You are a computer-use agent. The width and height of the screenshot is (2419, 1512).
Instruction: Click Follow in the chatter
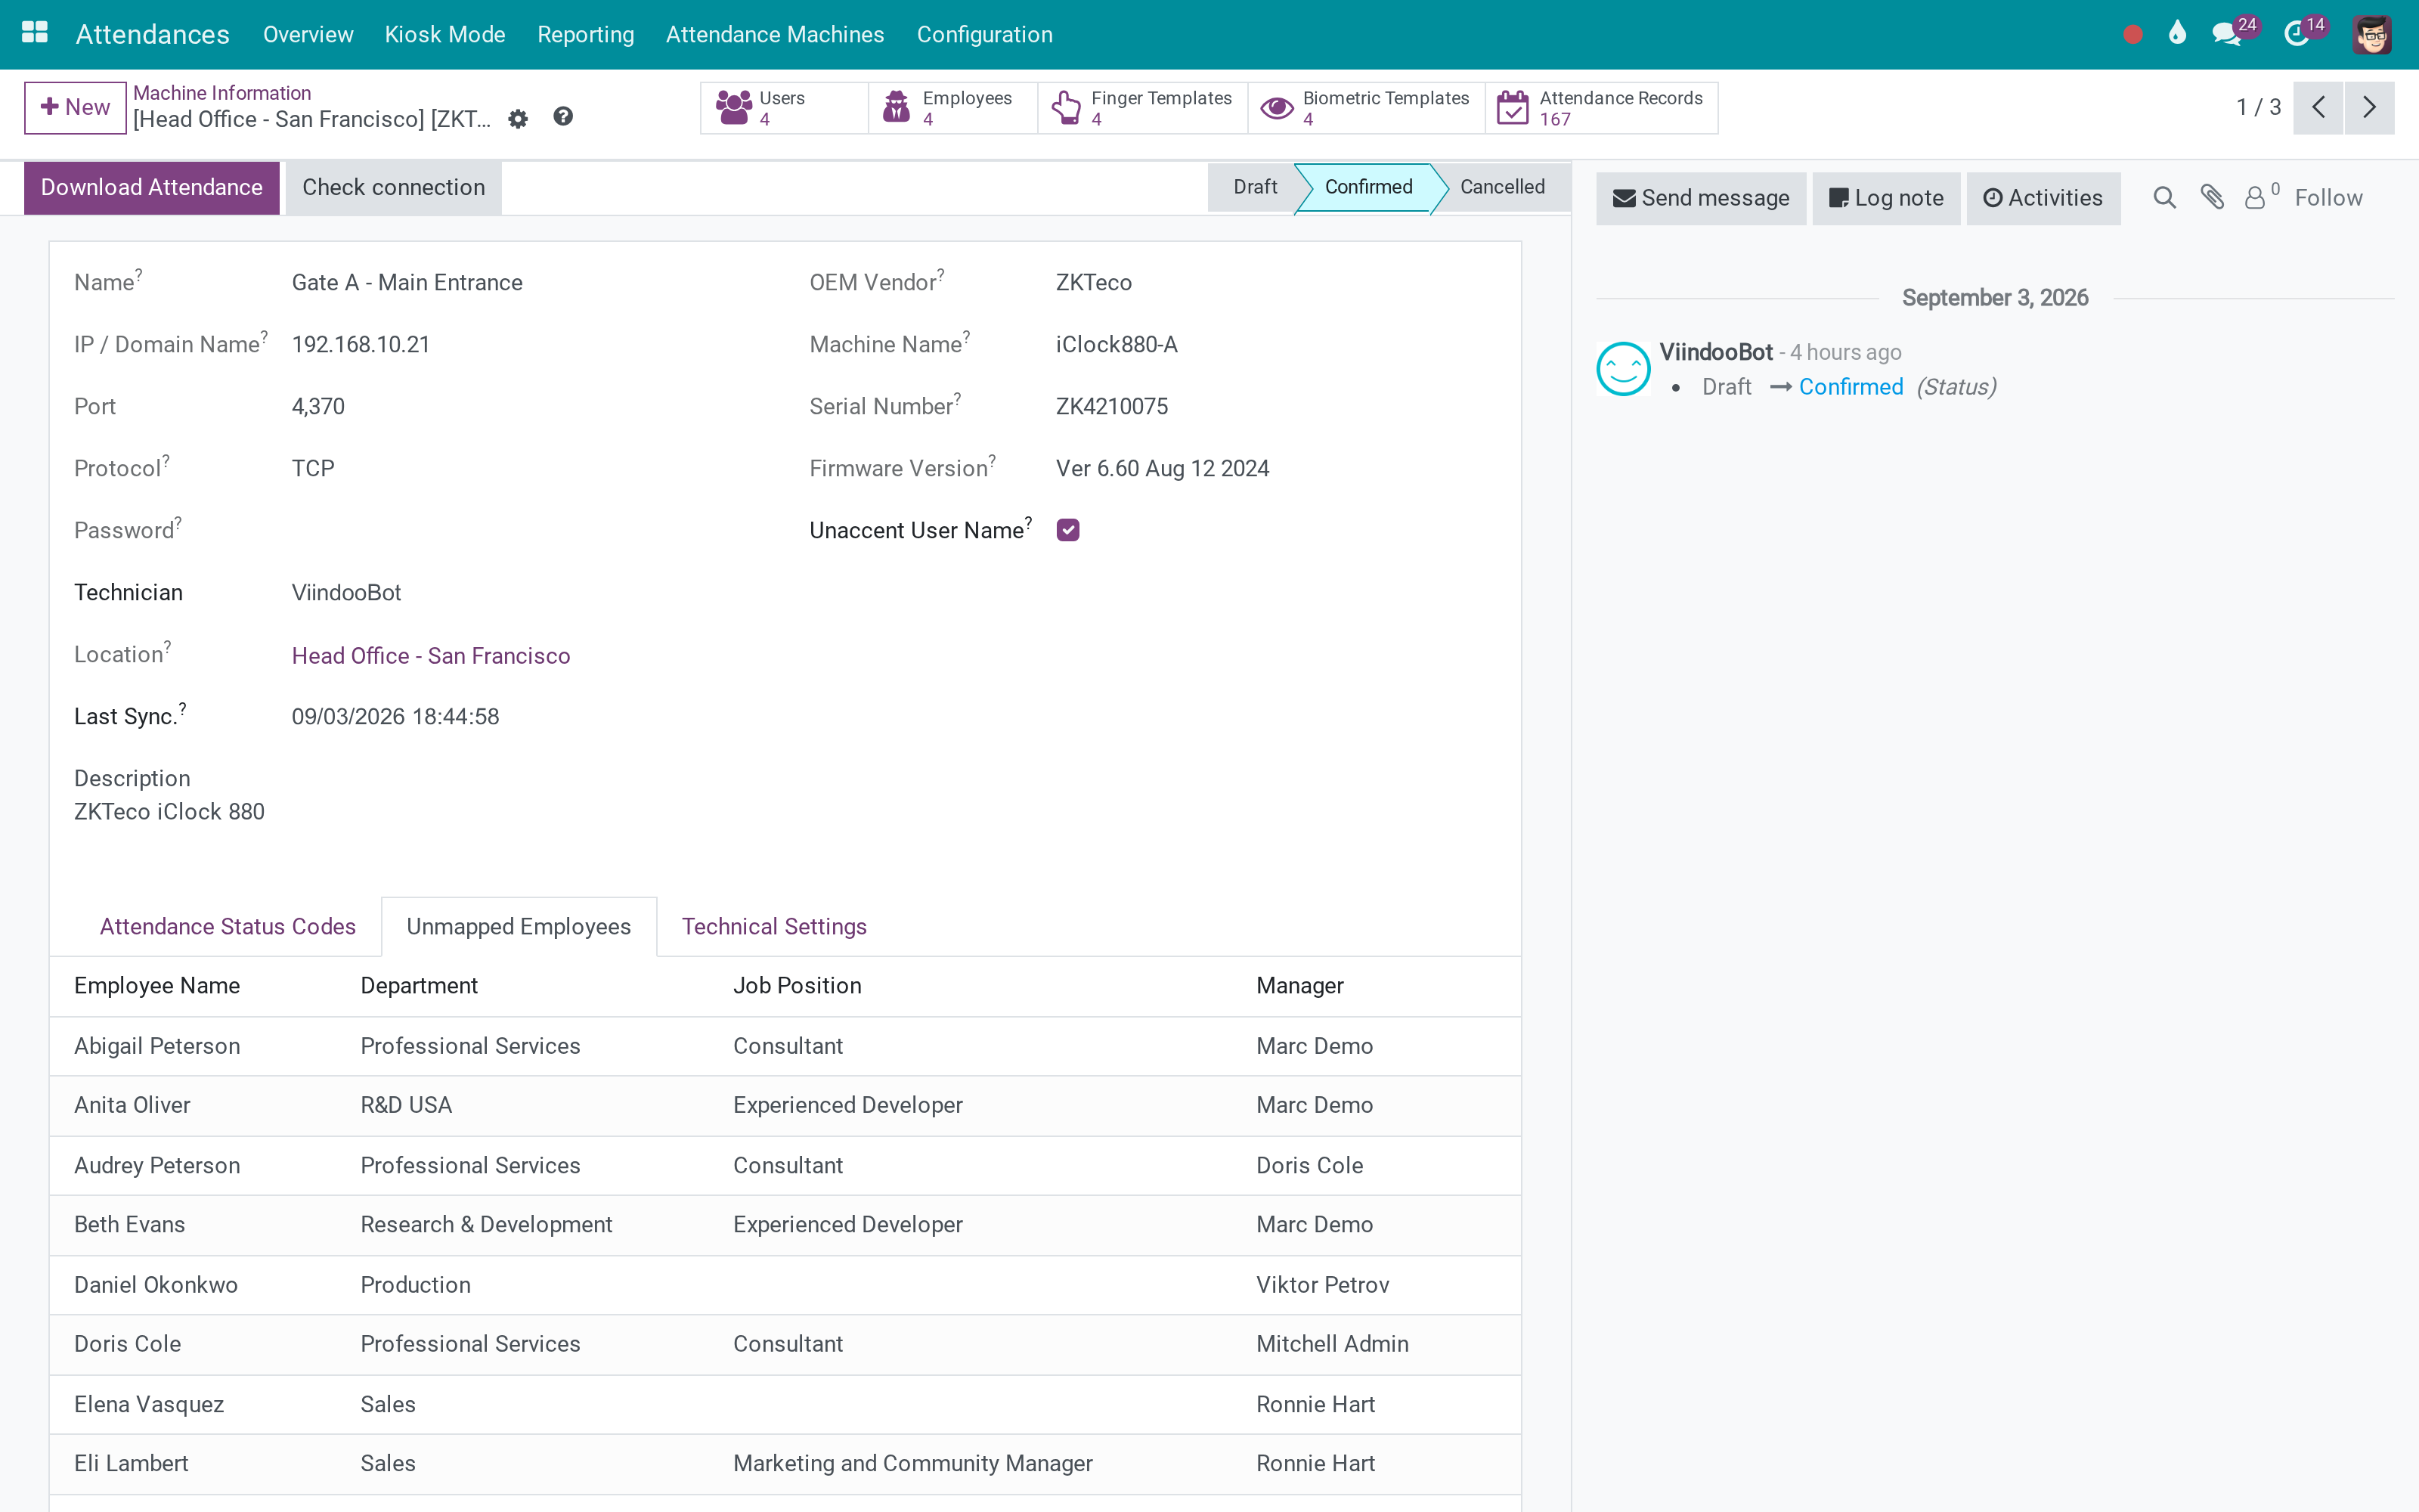2328,198
